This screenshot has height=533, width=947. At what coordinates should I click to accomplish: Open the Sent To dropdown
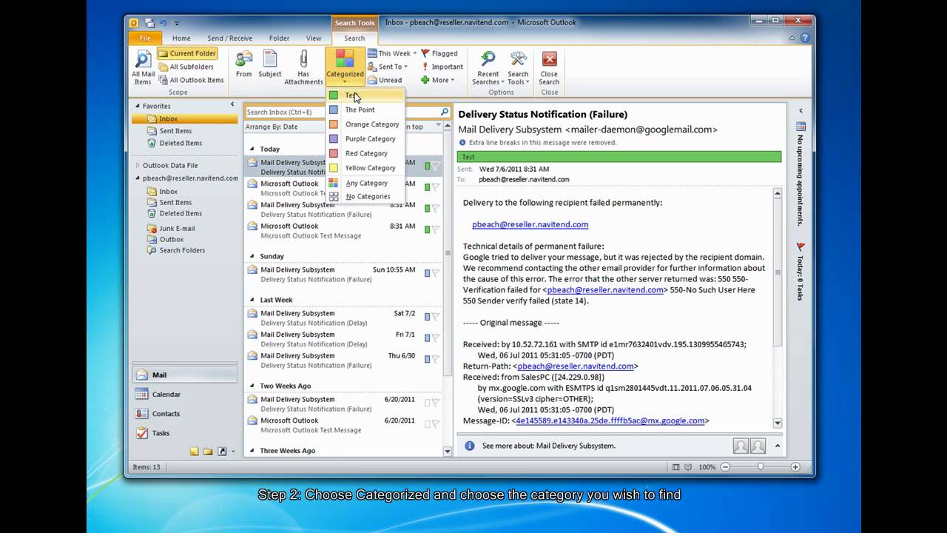[388, 67]
